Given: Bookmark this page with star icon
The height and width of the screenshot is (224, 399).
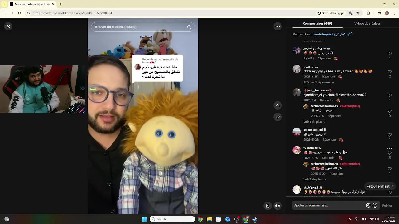Looking at the screenshot, I should [358, 13].
